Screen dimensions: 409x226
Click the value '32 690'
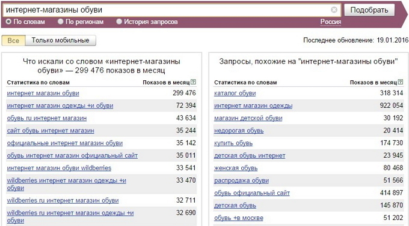[x=186, y=213]
